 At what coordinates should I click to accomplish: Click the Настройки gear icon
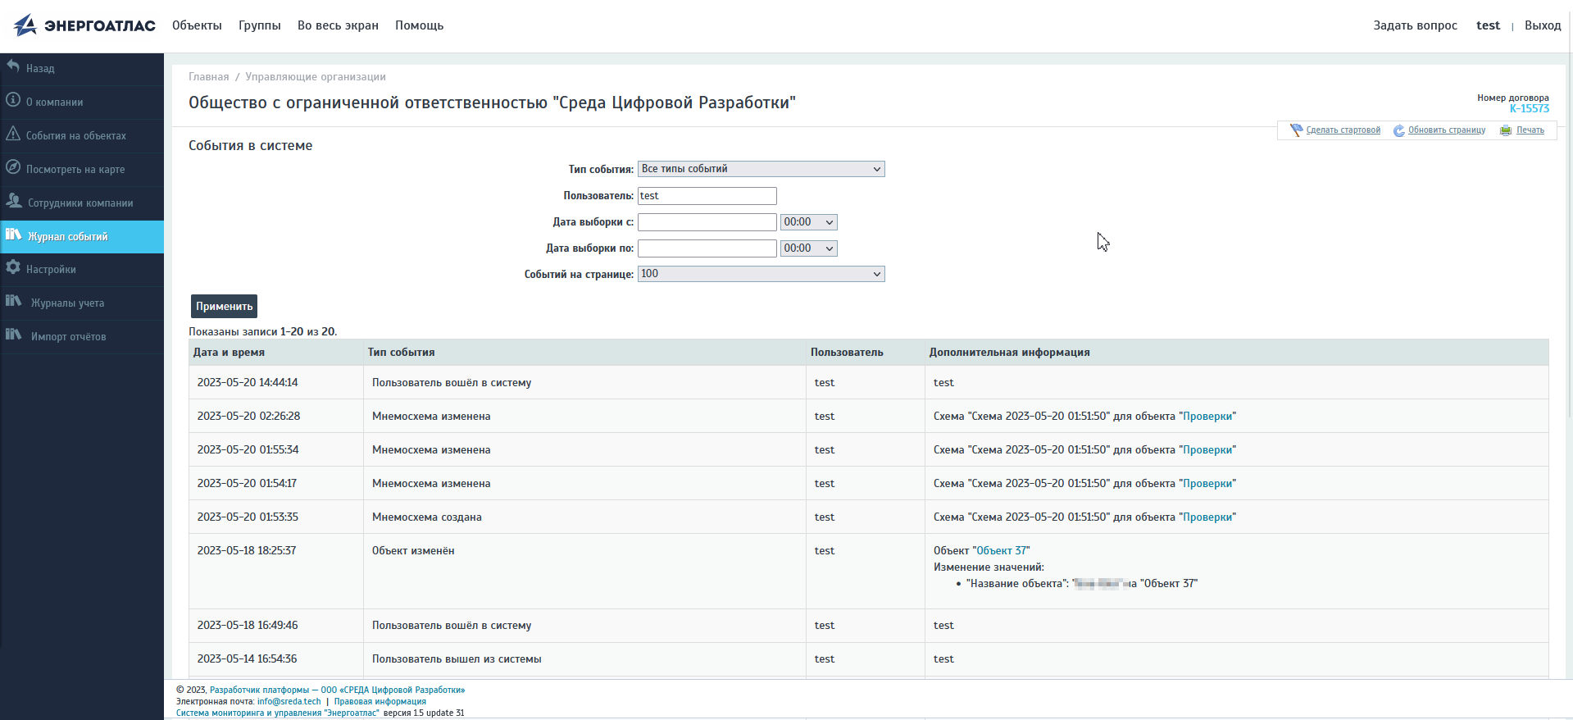(x=13, y=267)
